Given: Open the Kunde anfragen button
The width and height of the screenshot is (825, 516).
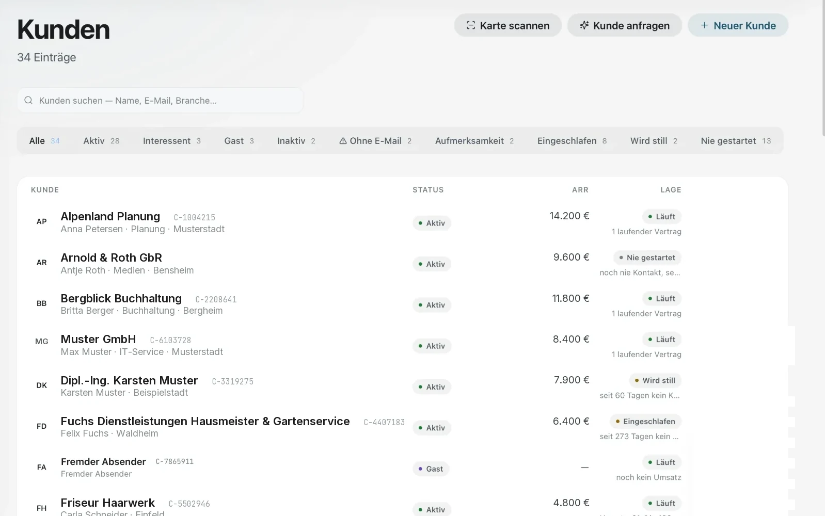Looking at the screenshot, I should click(624, 25).
